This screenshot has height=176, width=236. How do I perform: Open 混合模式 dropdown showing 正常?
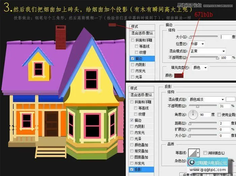208,51
